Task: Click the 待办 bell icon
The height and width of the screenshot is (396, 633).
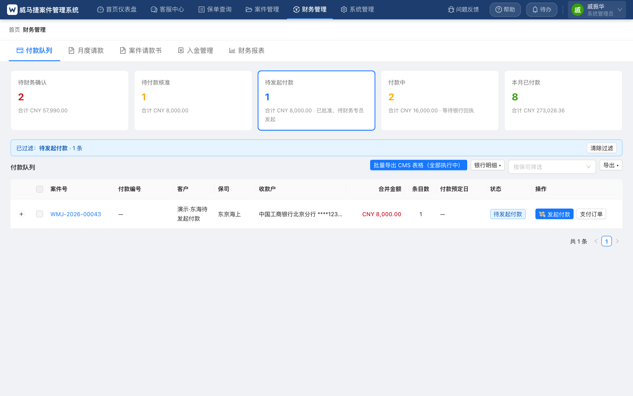Action: point(535,10)
